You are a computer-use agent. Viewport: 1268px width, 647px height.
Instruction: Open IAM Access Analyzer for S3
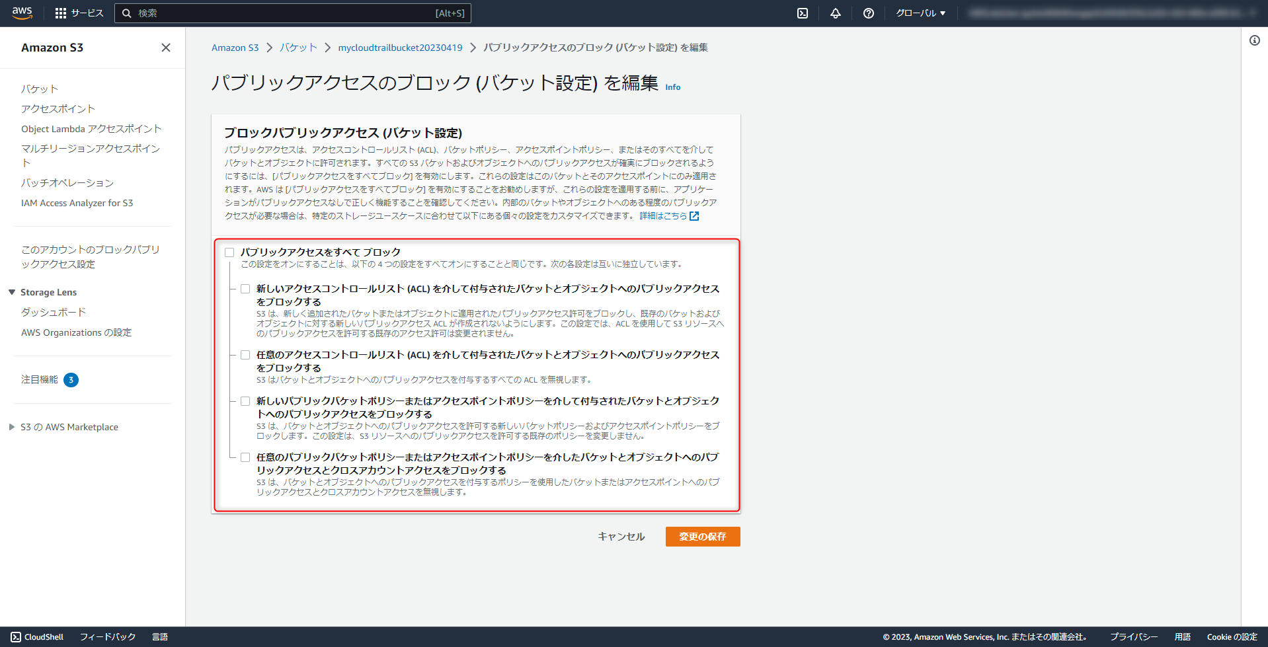click(x=77, y=203)
